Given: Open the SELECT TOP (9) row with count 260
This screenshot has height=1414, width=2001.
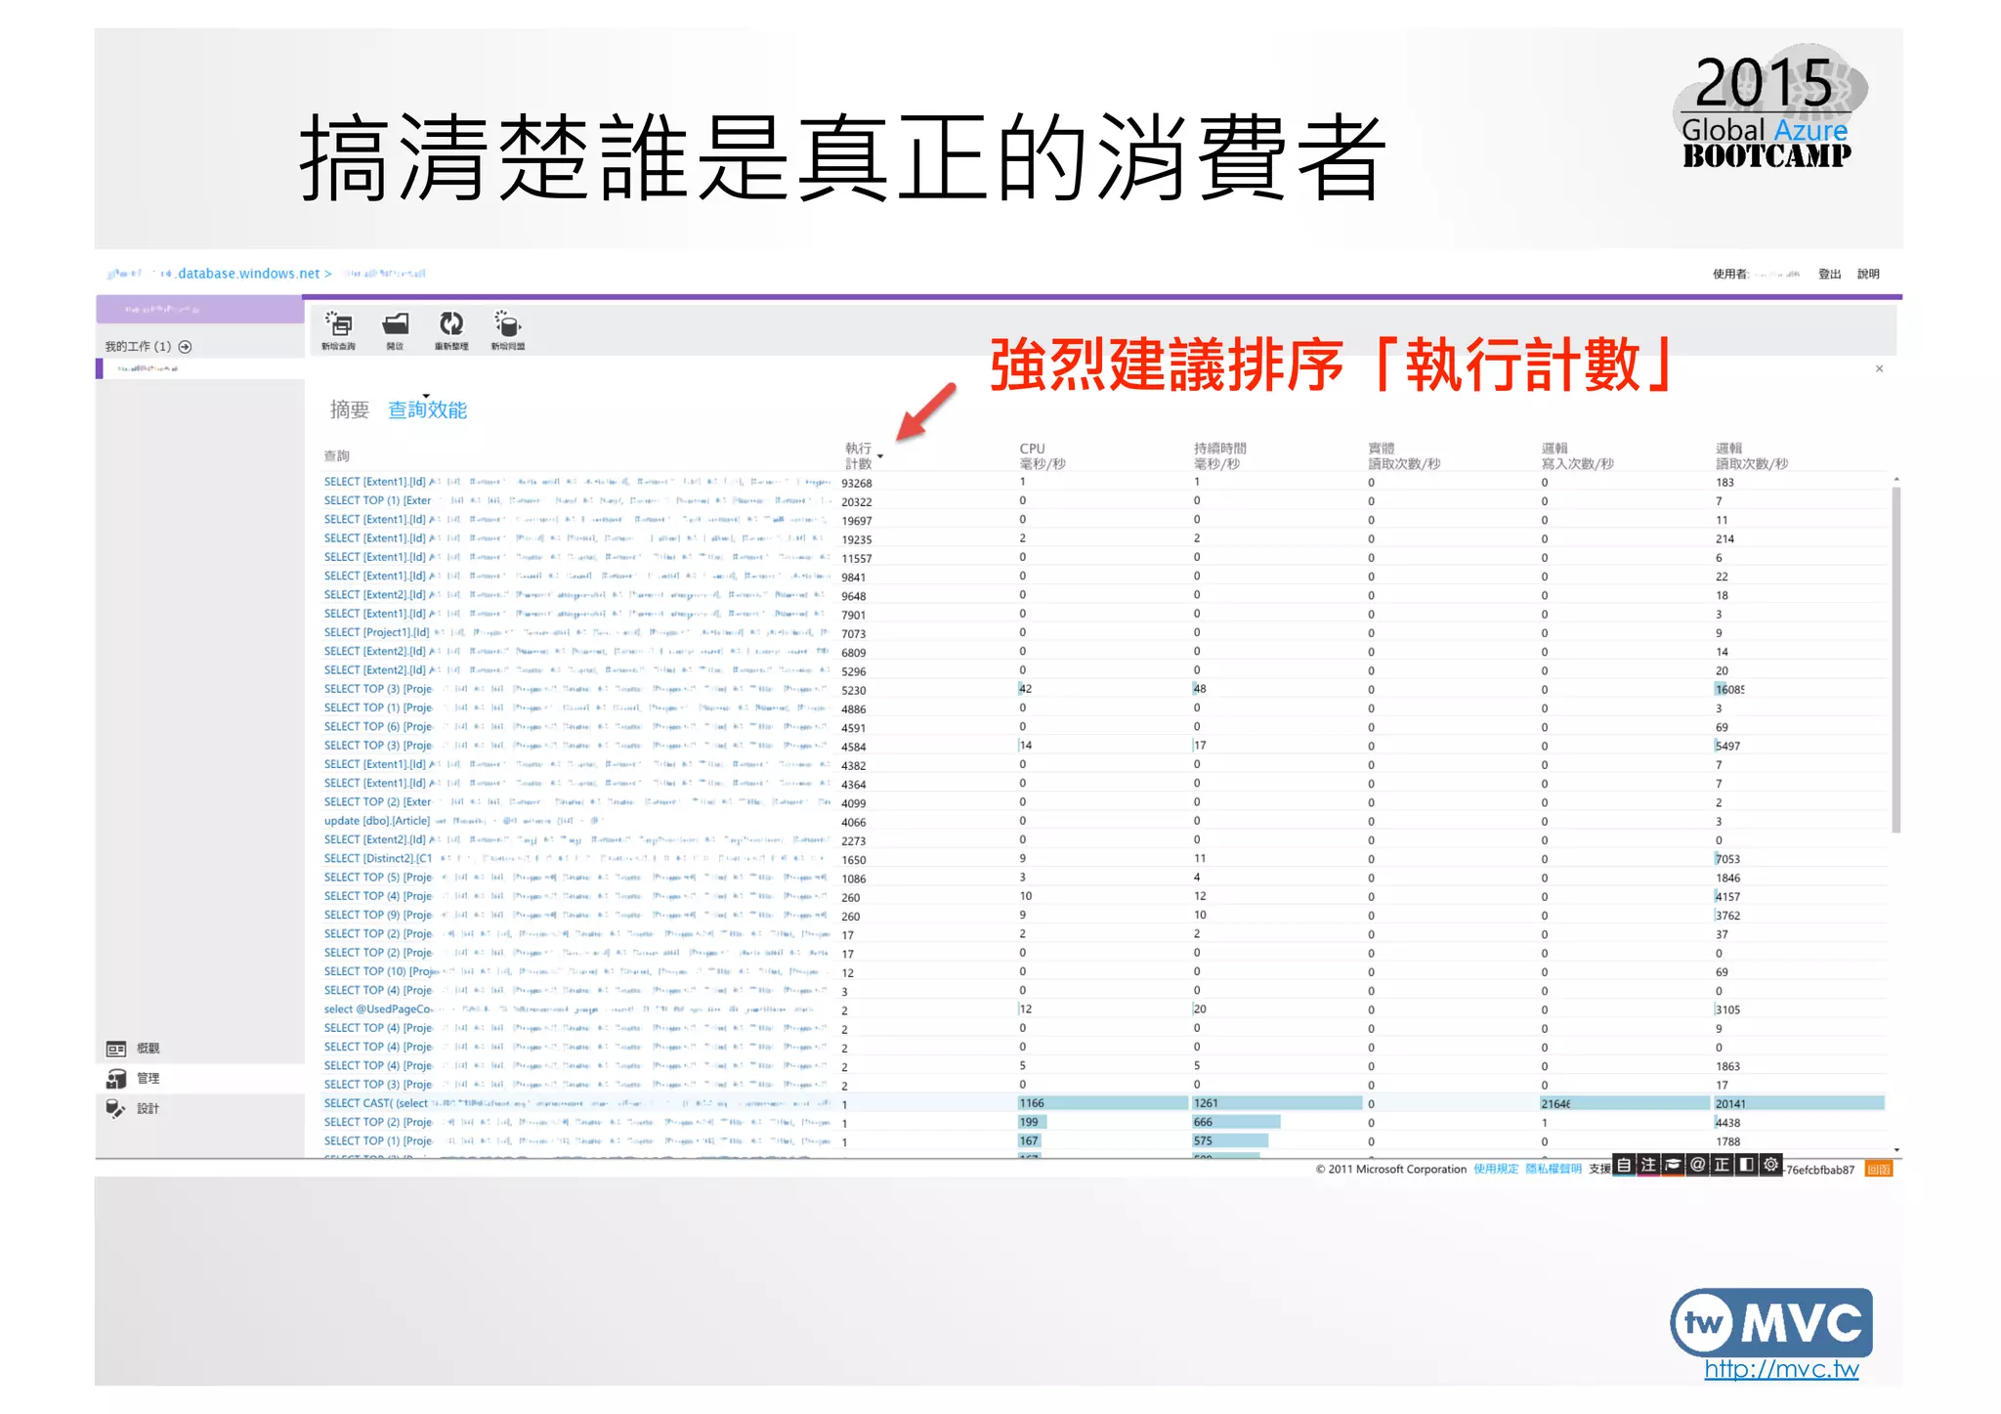Looking at the screenshot, I should tap(1104, 916).
